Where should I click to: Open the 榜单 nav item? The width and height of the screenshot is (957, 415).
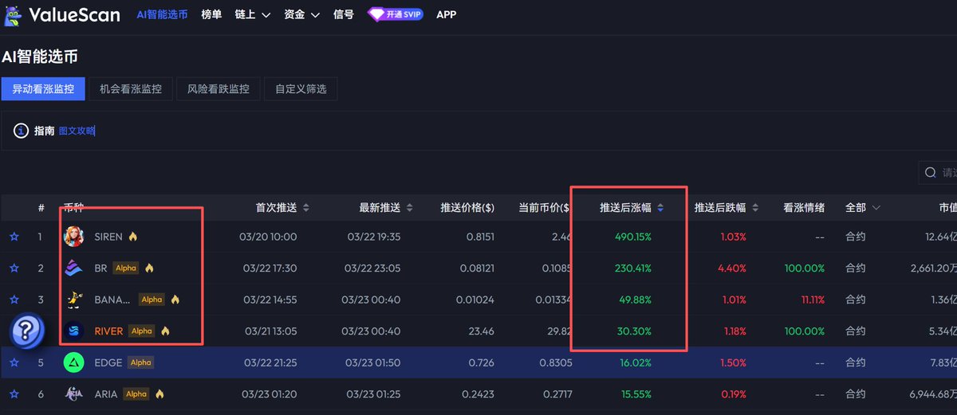[211, 14]
